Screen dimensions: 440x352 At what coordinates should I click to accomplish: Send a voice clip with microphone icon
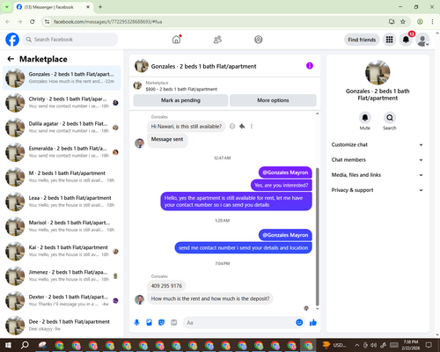point(136,323)
